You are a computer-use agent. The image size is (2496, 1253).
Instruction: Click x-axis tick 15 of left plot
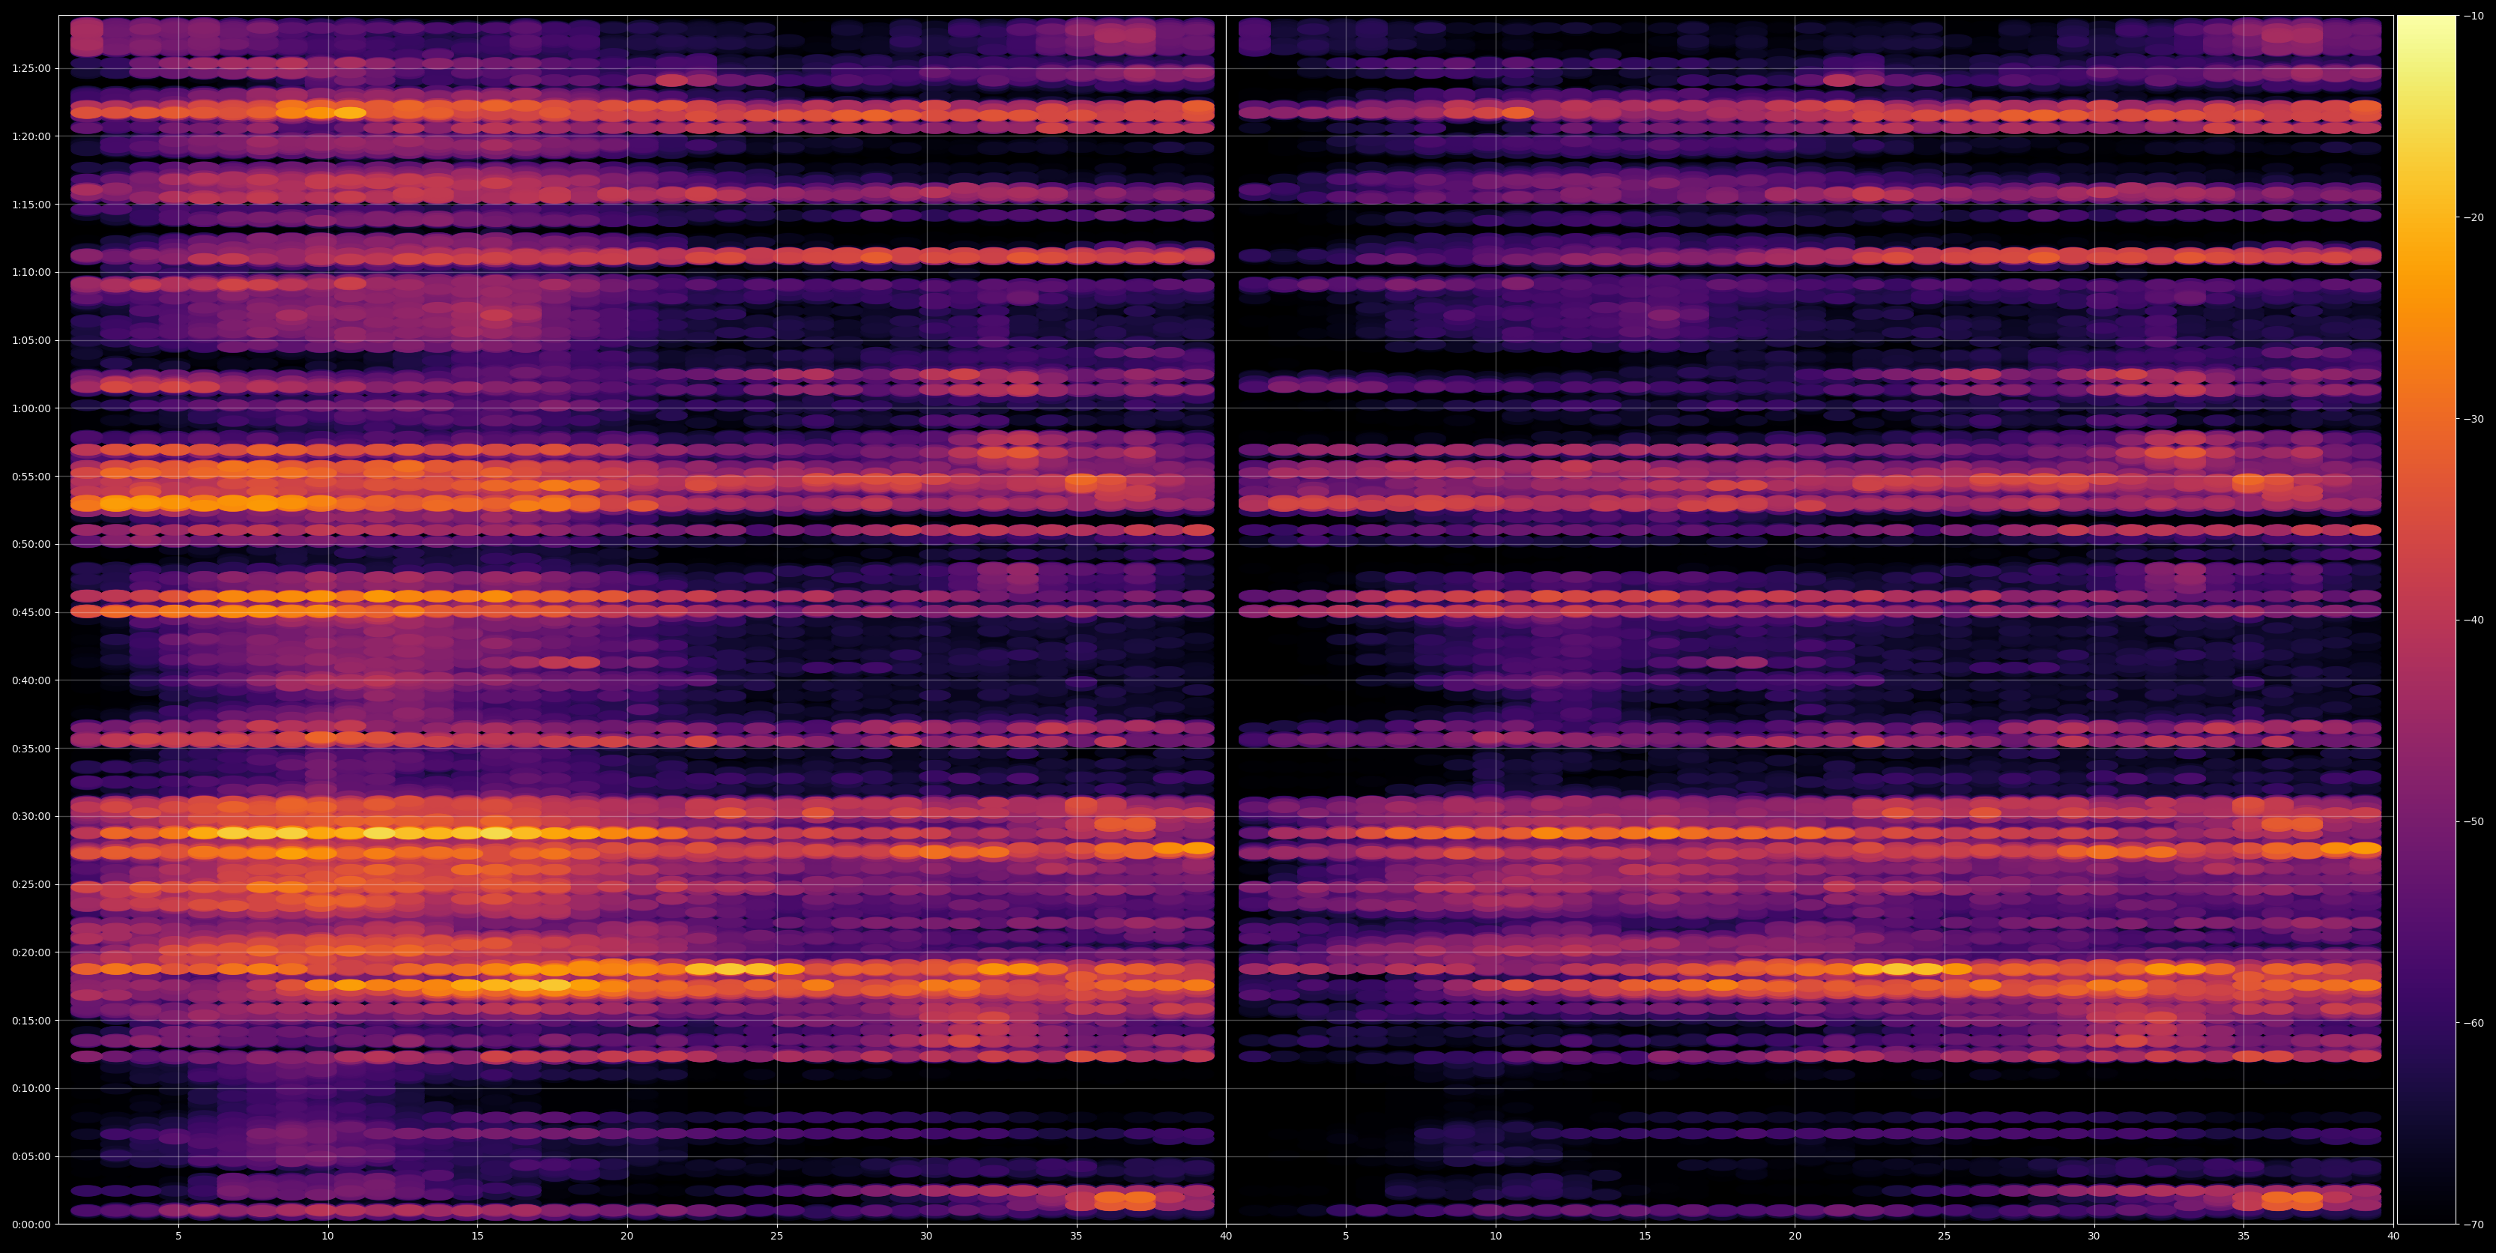point(477,1237)
